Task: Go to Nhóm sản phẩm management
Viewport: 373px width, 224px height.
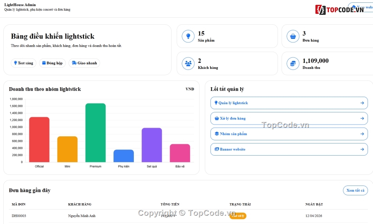Action: [x=289, y=134]
